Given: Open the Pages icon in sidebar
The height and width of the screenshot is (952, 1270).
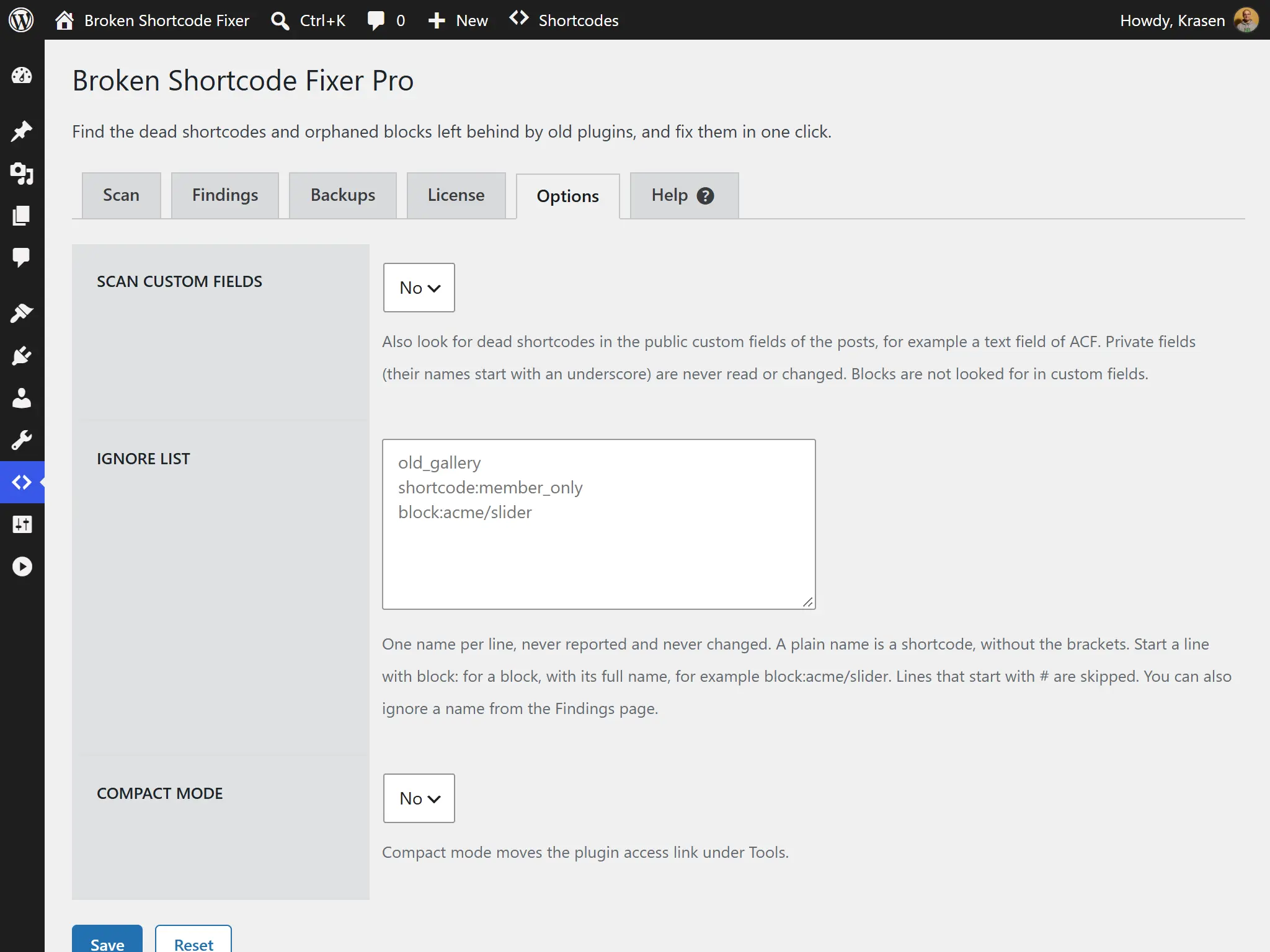Looking at the screenshot, I should [22, 216].
